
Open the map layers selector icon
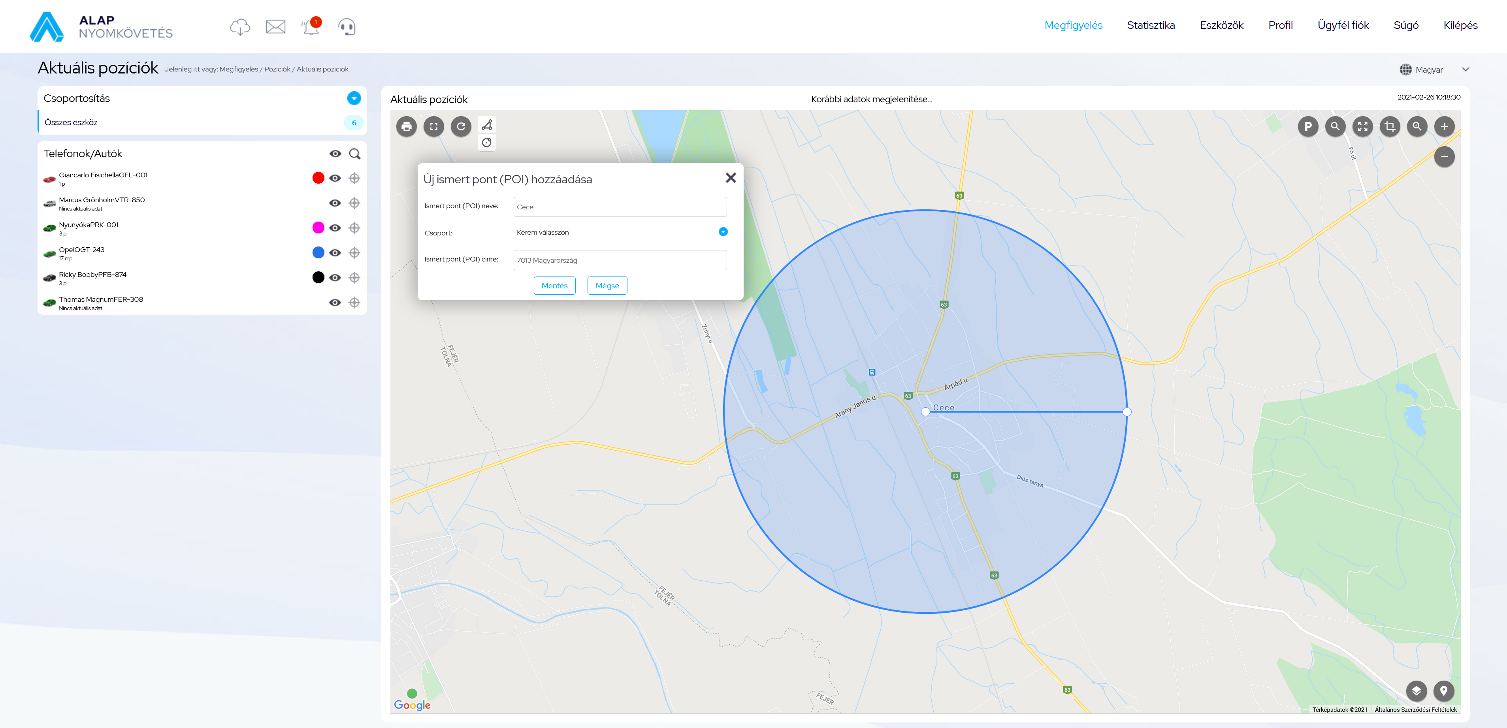1416,690
